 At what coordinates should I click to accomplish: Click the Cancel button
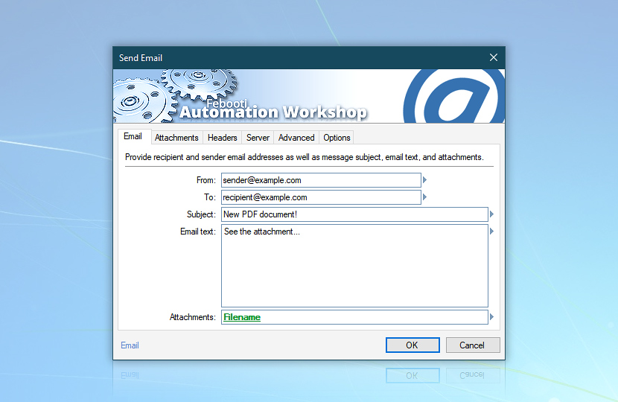coord(473,345)
